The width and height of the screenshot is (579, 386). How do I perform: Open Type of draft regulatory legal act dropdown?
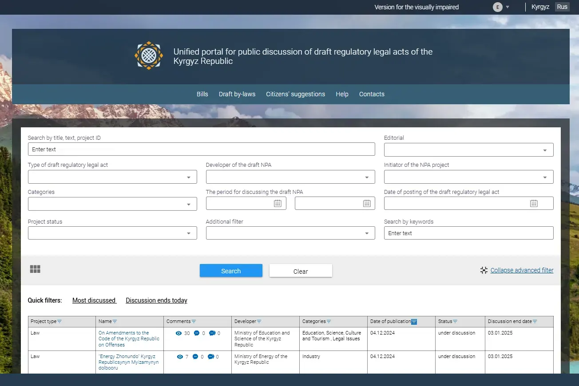coord(112,177)
